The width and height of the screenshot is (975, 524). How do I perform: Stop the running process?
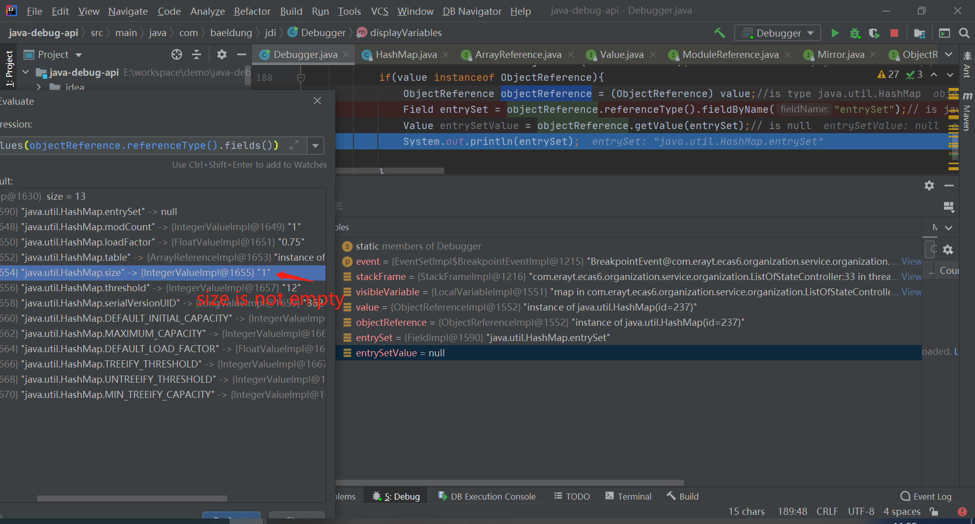click(x=894, y=33)
